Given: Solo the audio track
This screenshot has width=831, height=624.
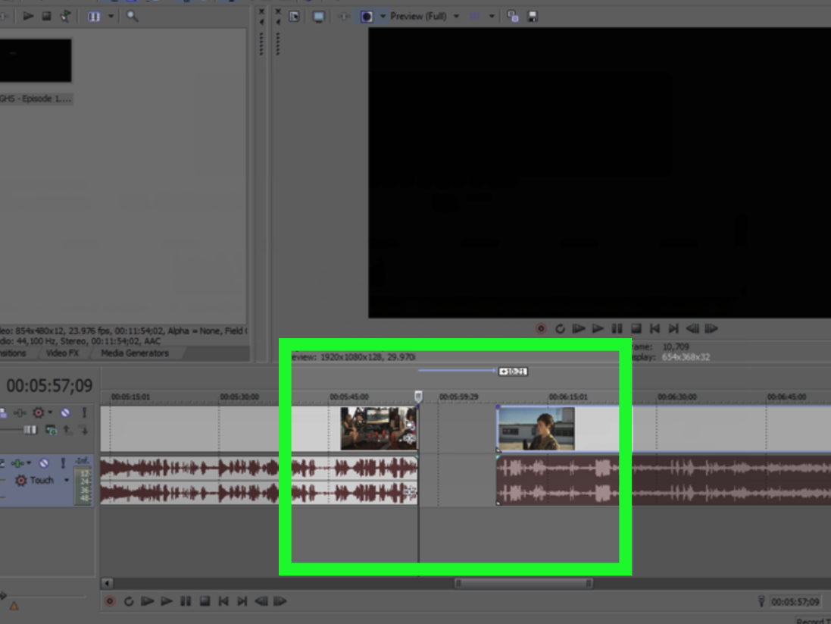Looking at the screenshot, I should pos(64,463).
